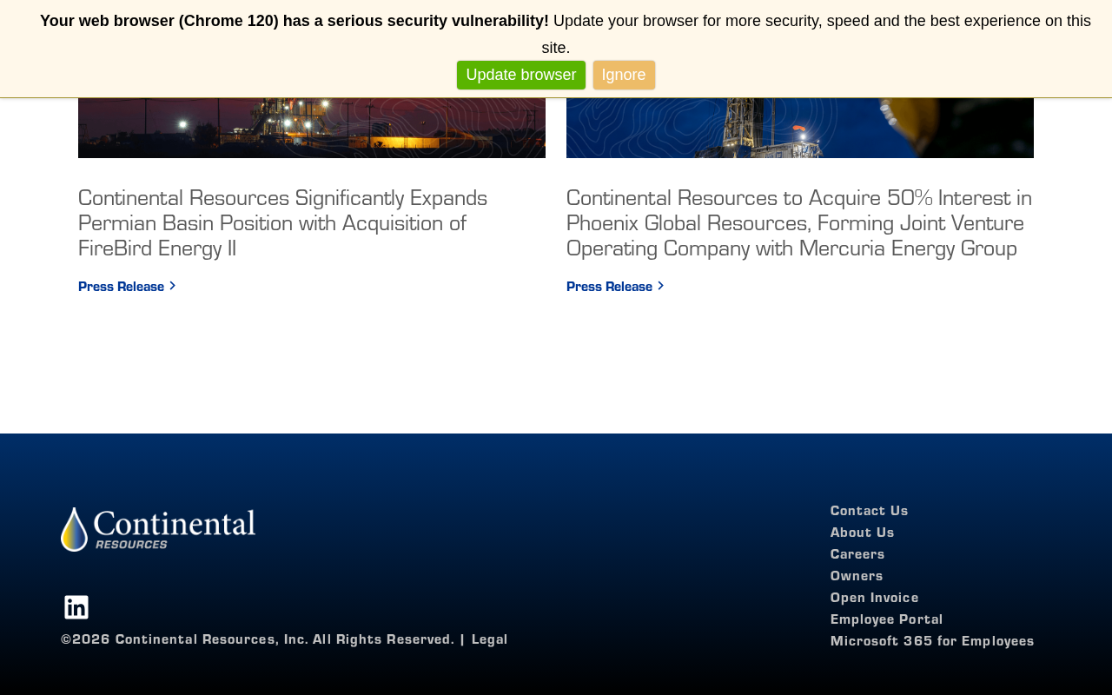This screenshot has width=1112, height=695.
Task: Open the Owners footer link
Action: (x=857, y=576)
